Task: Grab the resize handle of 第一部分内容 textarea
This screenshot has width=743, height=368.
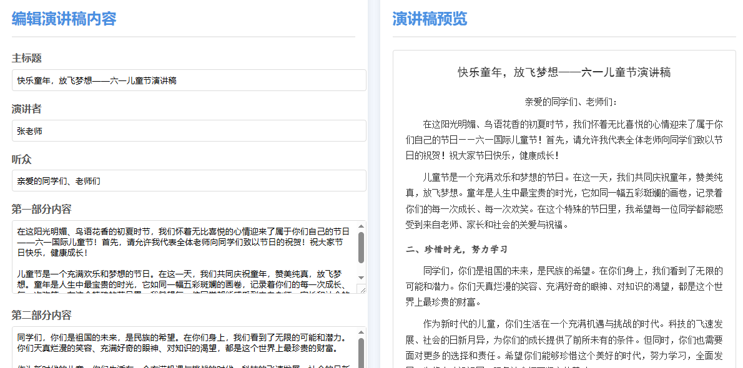Action: [x=361, y=288]
